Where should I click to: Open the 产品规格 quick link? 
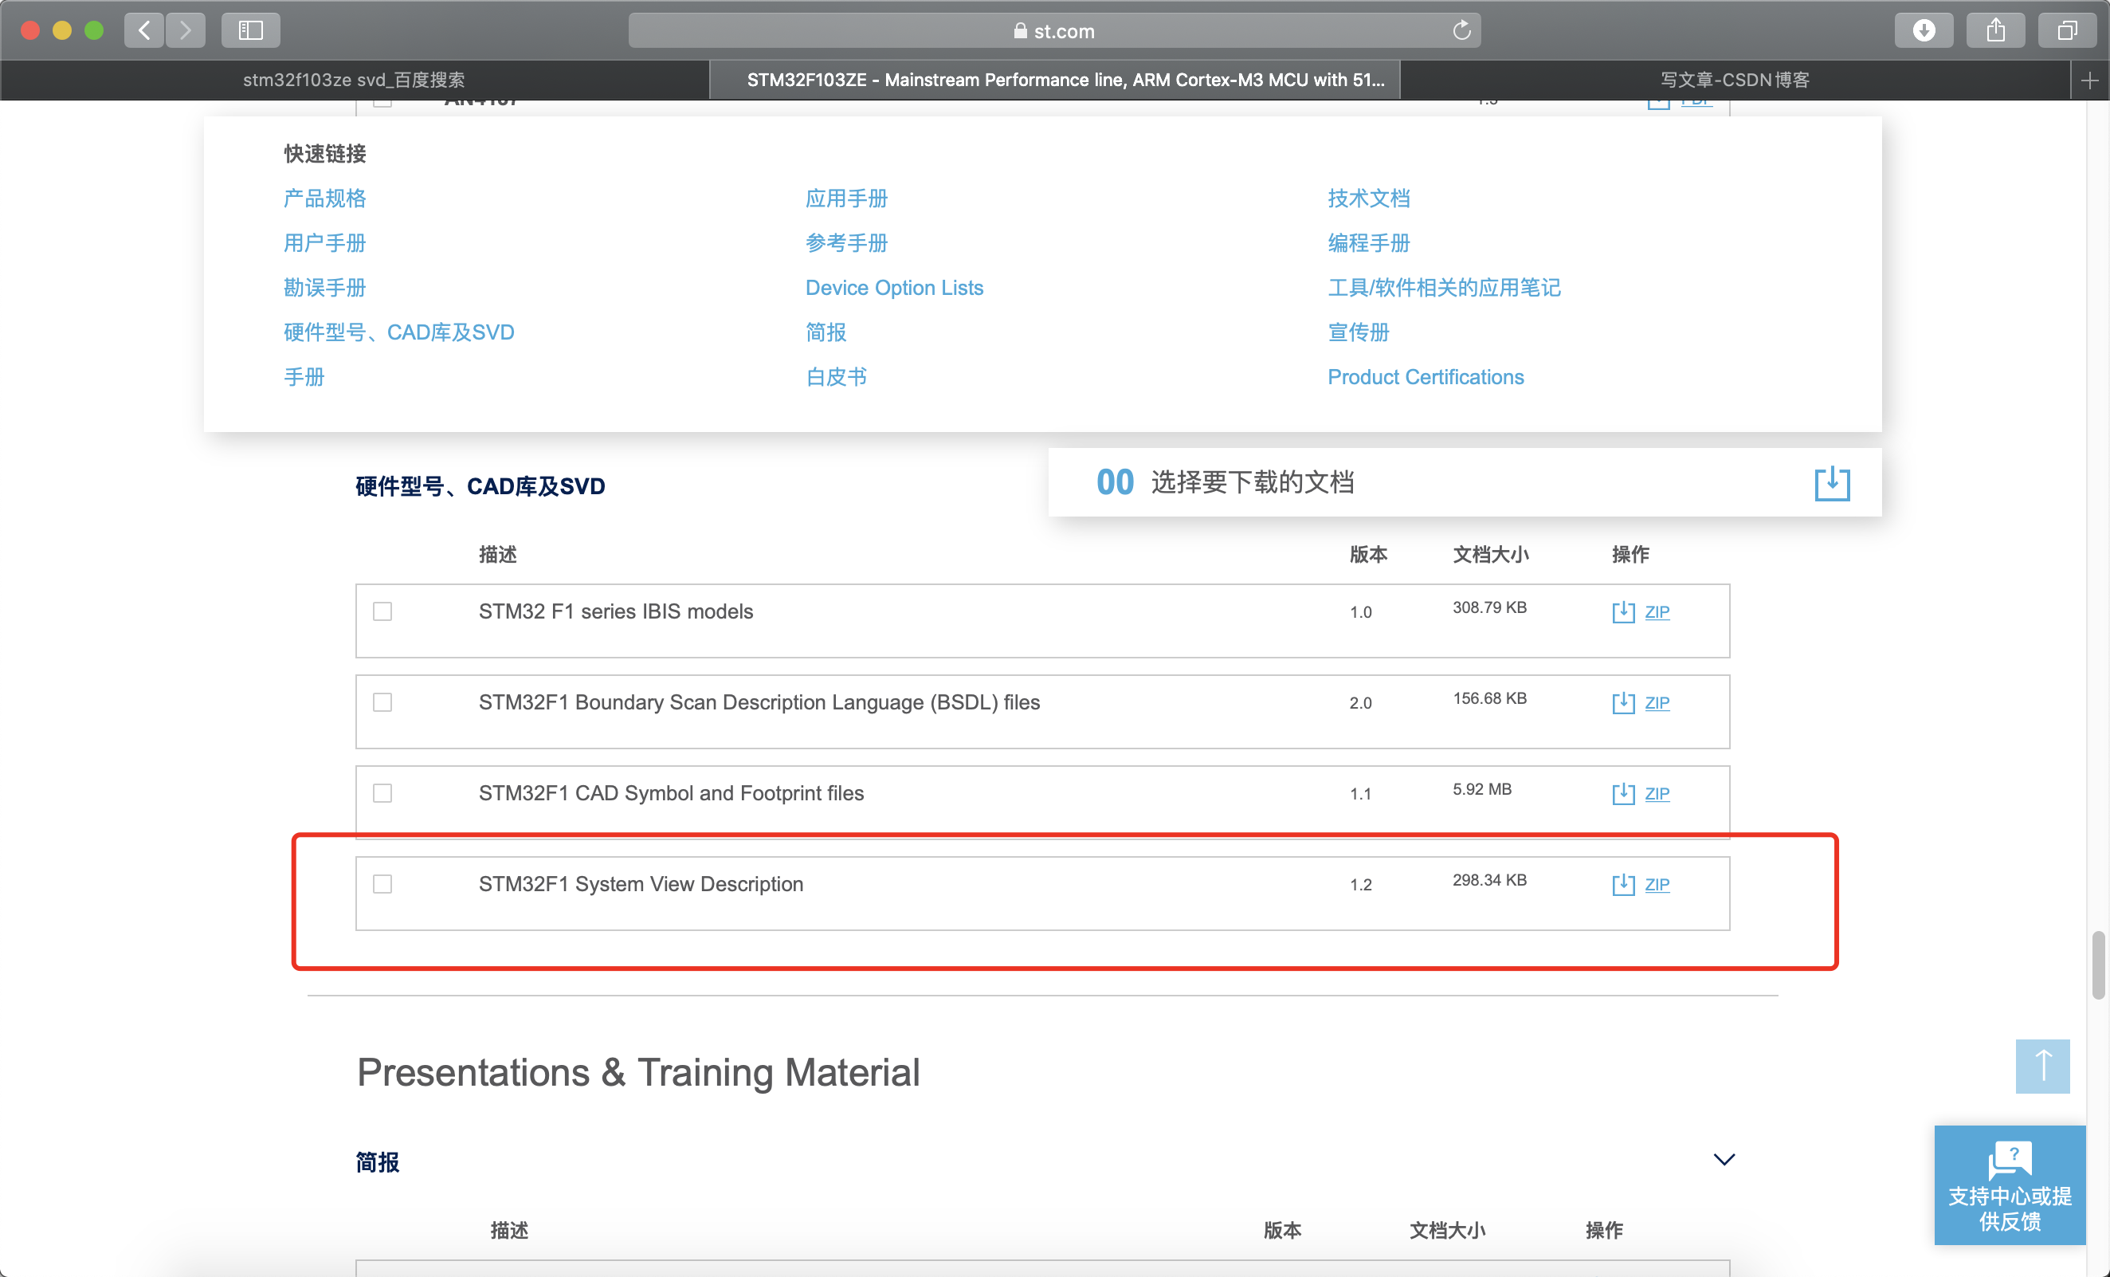324,198
